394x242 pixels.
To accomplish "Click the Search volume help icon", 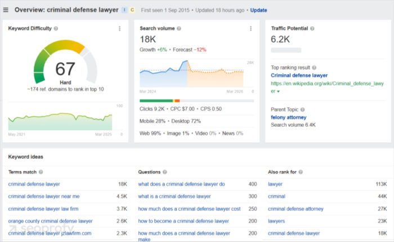I will [x=179, y=29].
